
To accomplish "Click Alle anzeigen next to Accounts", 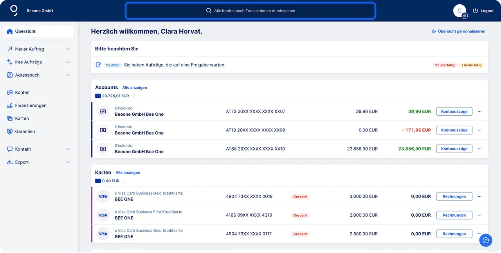I will [x=135, y=88].
